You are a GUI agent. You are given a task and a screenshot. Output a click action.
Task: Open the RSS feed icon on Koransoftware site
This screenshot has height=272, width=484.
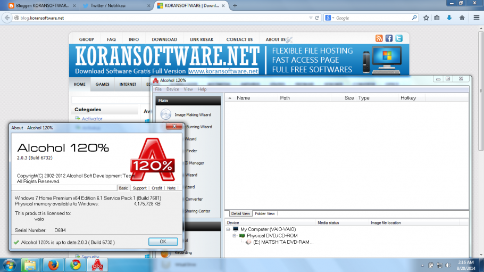pyautogui.click(x=379, y=38)
